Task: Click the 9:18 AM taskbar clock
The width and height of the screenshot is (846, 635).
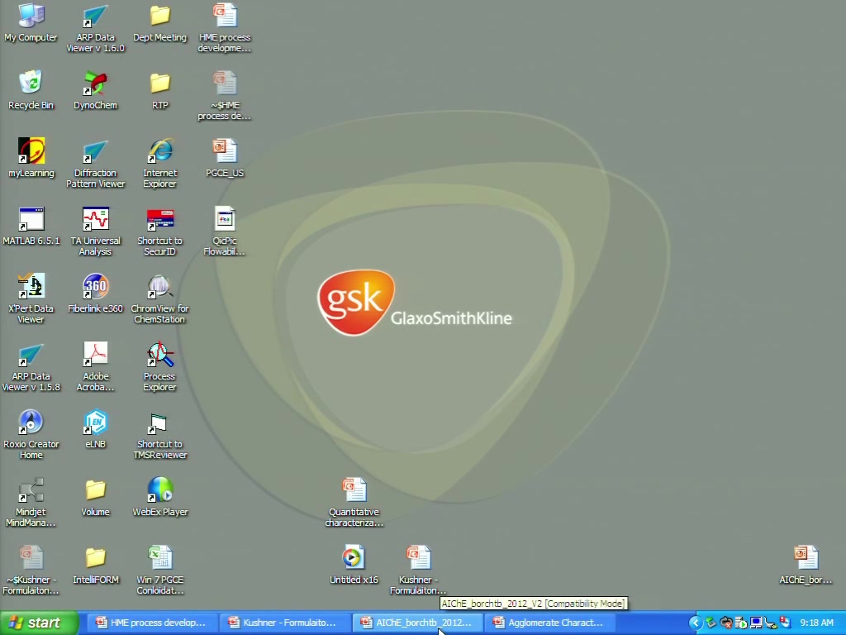Action: tap(816, 623)
